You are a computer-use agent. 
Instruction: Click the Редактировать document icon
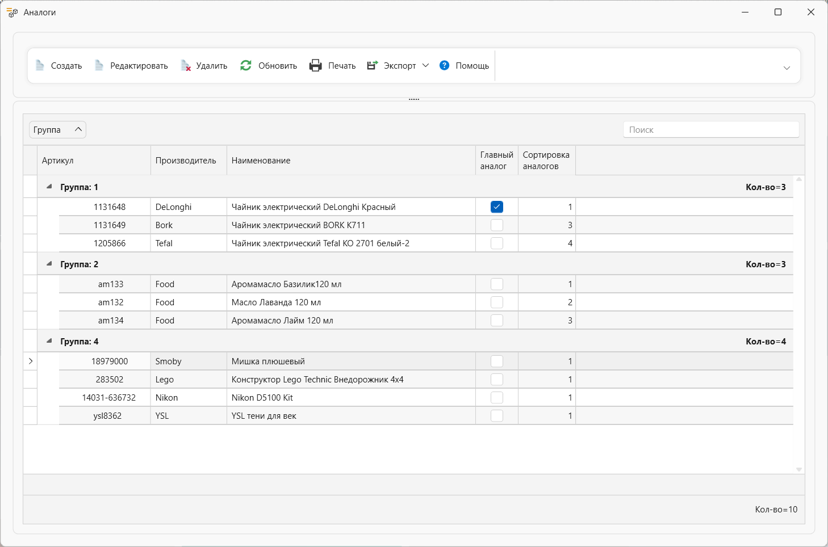click(x=99, y=65)
